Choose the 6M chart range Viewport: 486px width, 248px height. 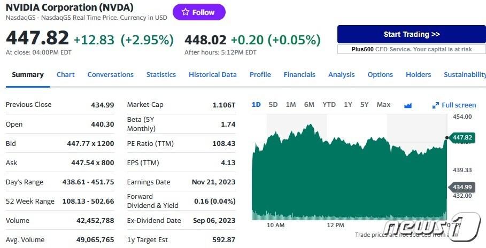coord(309,105)
